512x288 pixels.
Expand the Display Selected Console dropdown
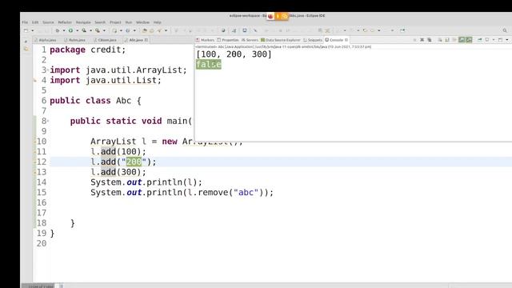tap(494, 40)
